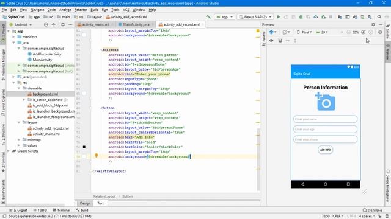Switch to the Design tab
391x219 pixels.
pos(85,203)
